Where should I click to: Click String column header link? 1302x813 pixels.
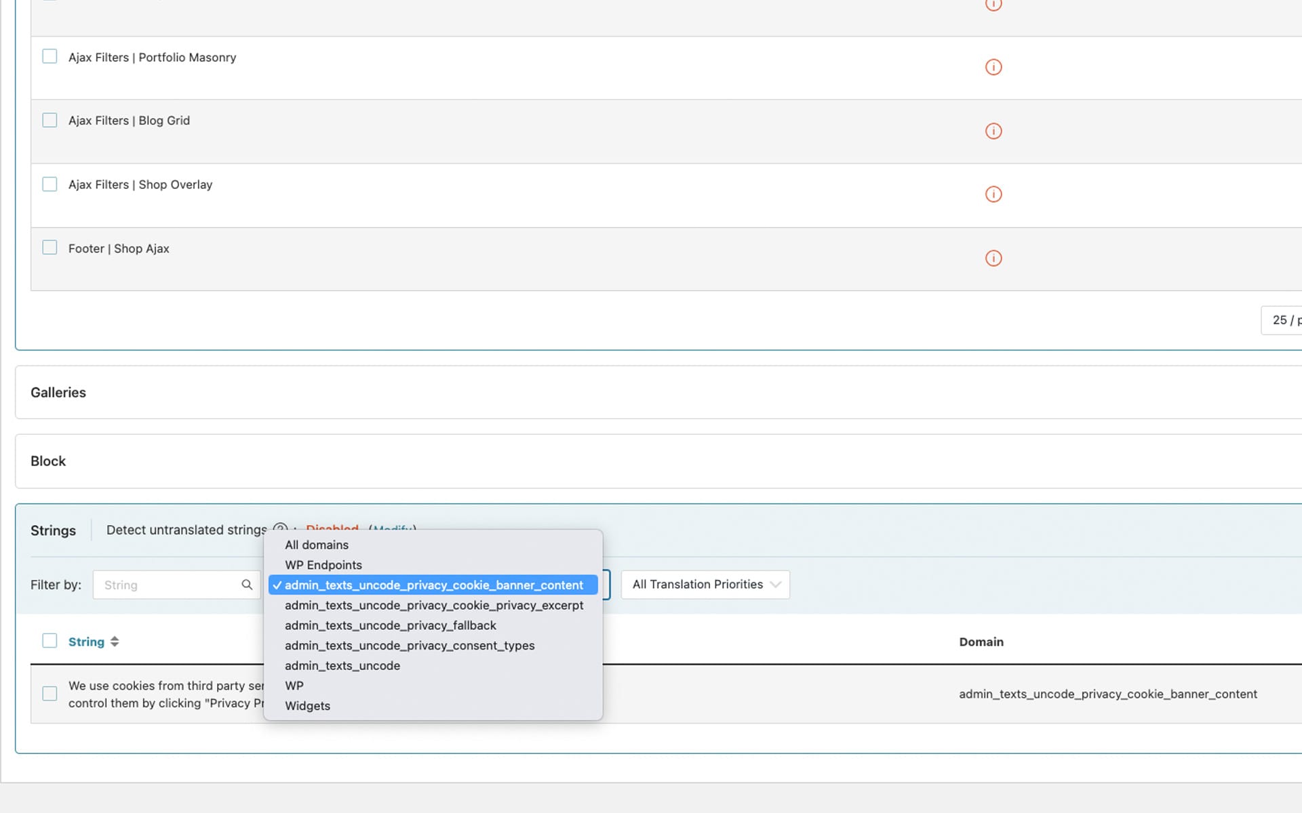pos(86,642)
